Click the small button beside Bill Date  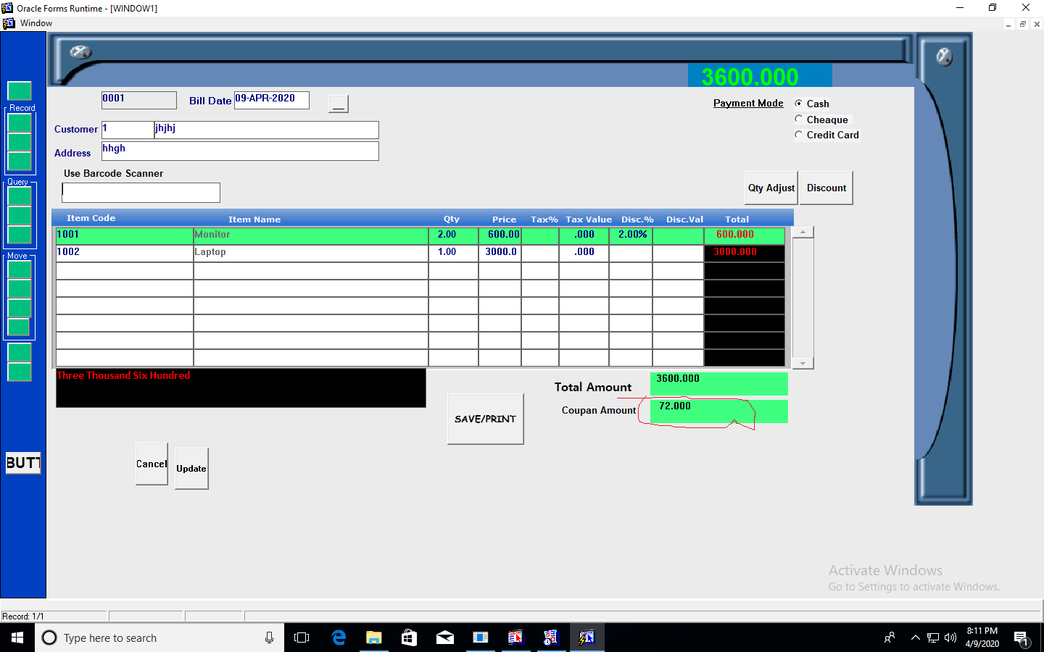click(339, 104)
